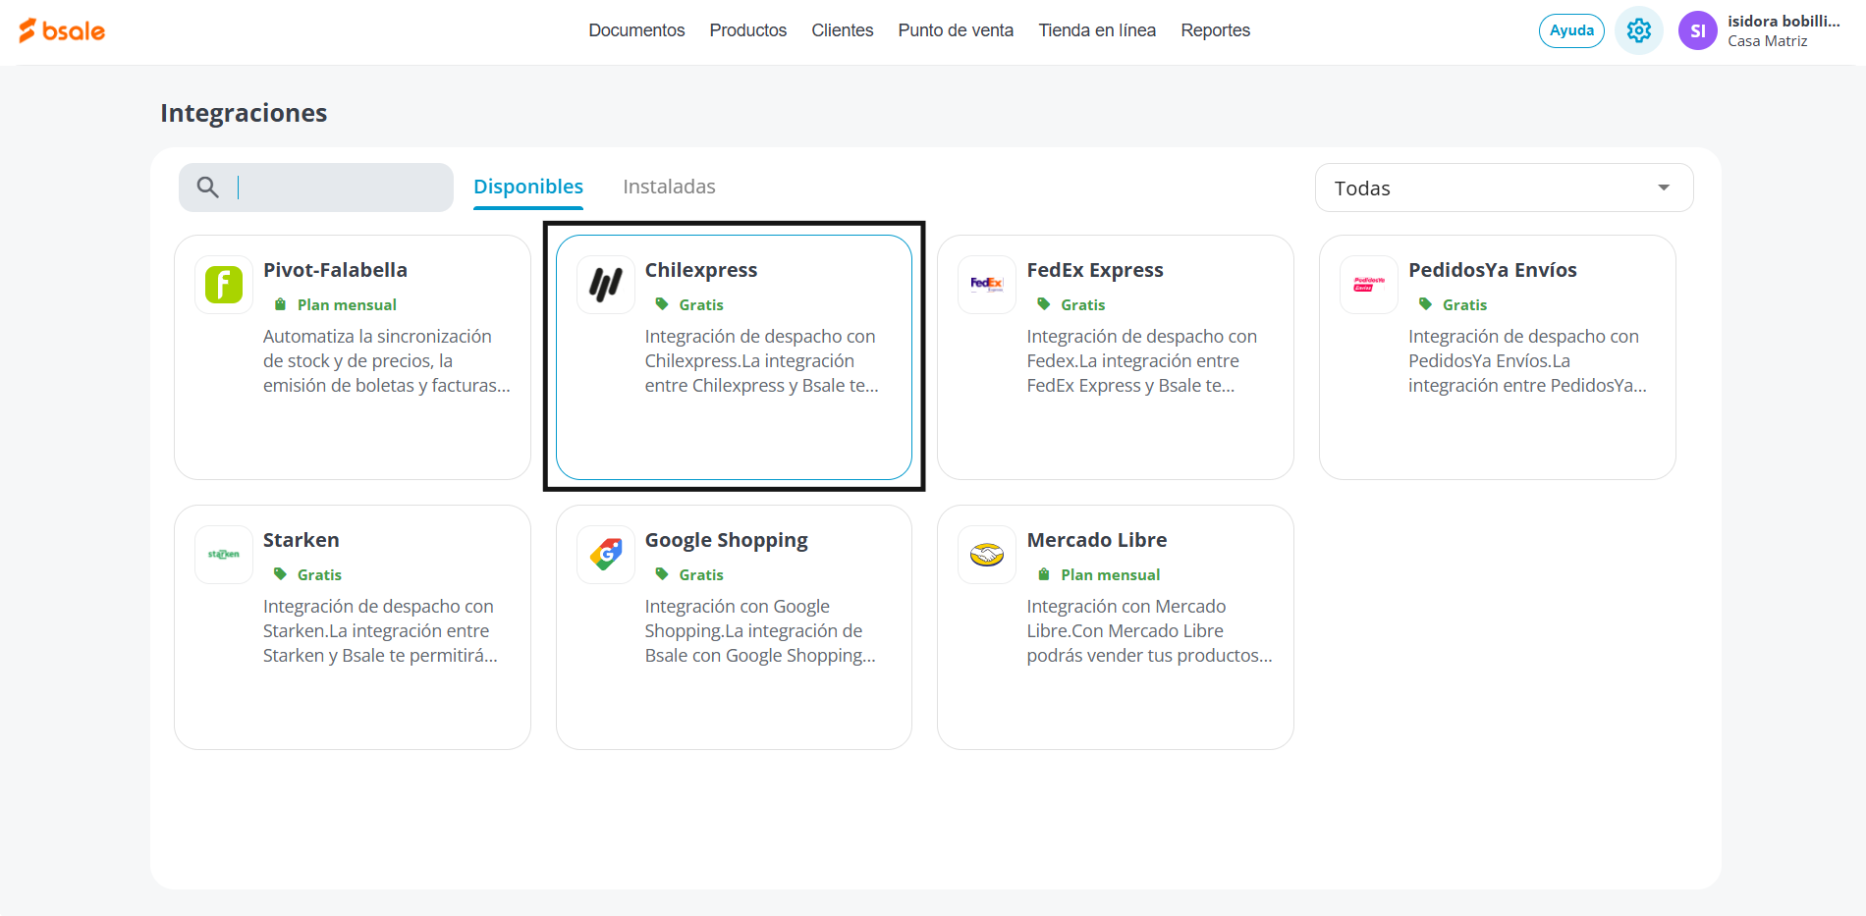
Task: Click Mercado Libre's Plan mensual bag icon
Action: (1044, 574)
